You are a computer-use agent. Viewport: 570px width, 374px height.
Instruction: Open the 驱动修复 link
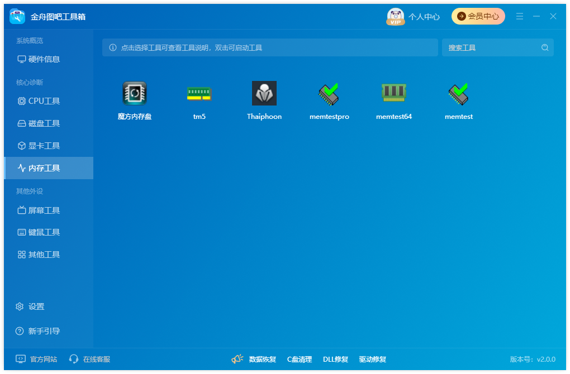pyautogui.click(x=373, y=359)
